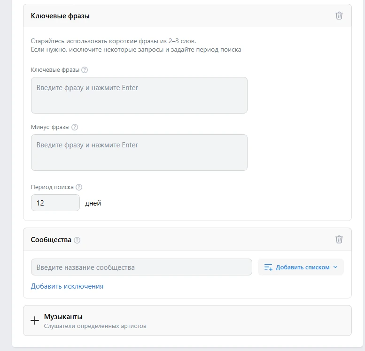Screen dimensions: 365x351
Task: Click the Ключевые фразы section header
Action: pos(60,16)
